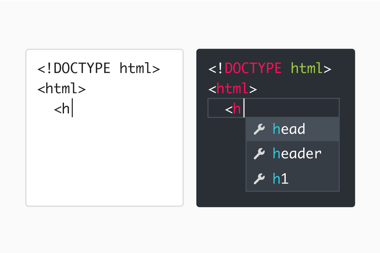Image resolution: width=380 pixels, height=253 pixels.
Task: Place cursor on "<!DOCTYPE html>" in light editor
Action: coord(99,68)
